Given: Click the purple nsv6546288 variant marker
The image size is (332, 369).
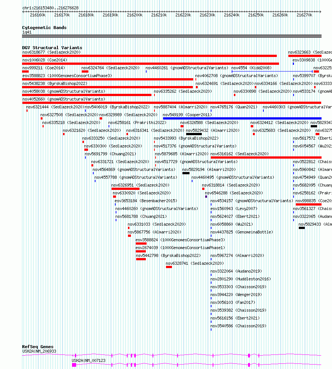Looking at the screenshot, I should pyautogui.click(x=206, y=197).
